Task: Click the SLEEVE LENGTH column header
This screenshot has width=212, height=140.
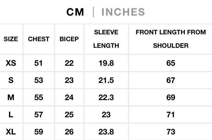Action: pyautogui.click(x=106, y=39)
